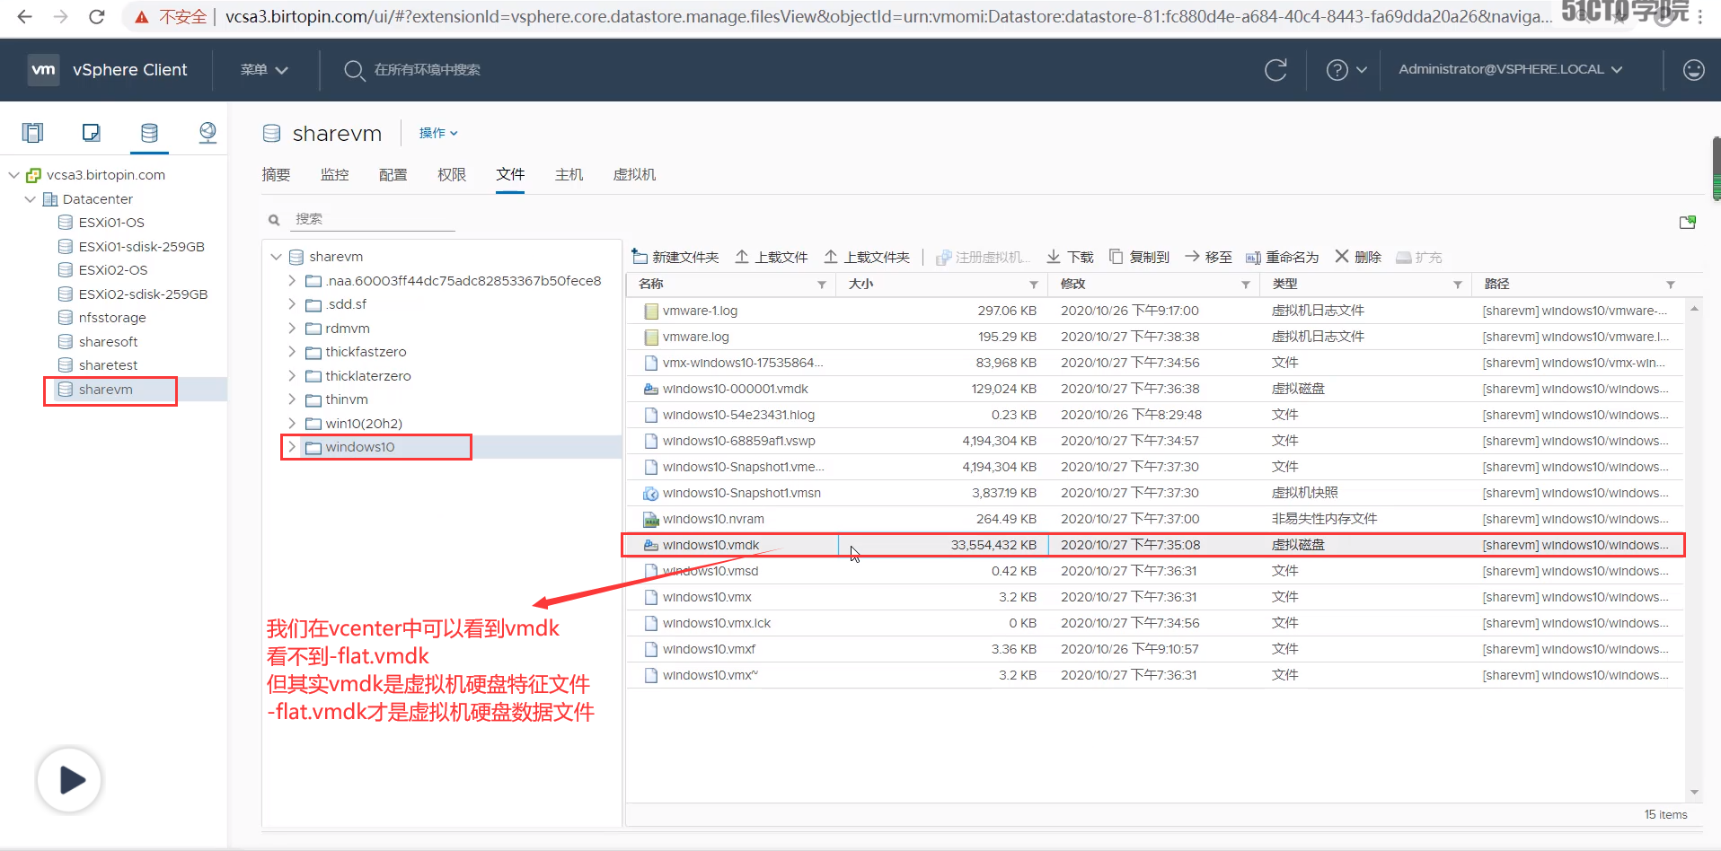This screenshot has width=1721, height=851.
Task: Collapse the sharevm folder tree root
Action: point(276,257)
